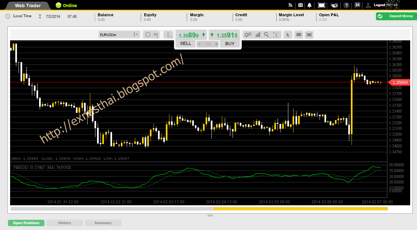The height and width of the screenshot is (230, 417).
Task: Click the Deposit Money button
Action: 396,16
